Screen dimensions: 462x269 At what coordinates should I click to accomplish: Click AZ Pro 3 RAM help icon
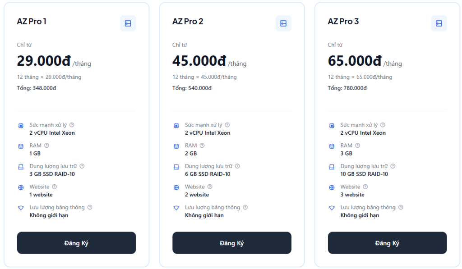click(x=358, y=146)
